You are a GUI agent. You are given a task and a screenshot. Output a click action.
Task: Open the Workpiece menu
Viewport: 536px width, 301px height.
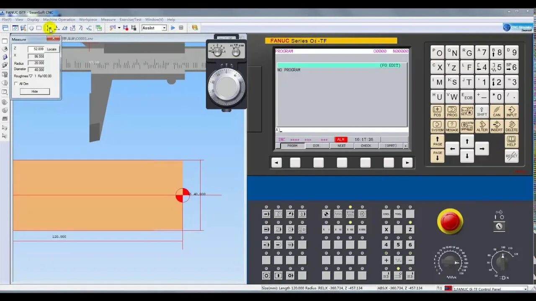pyautogui.click(x=88, y=20)
